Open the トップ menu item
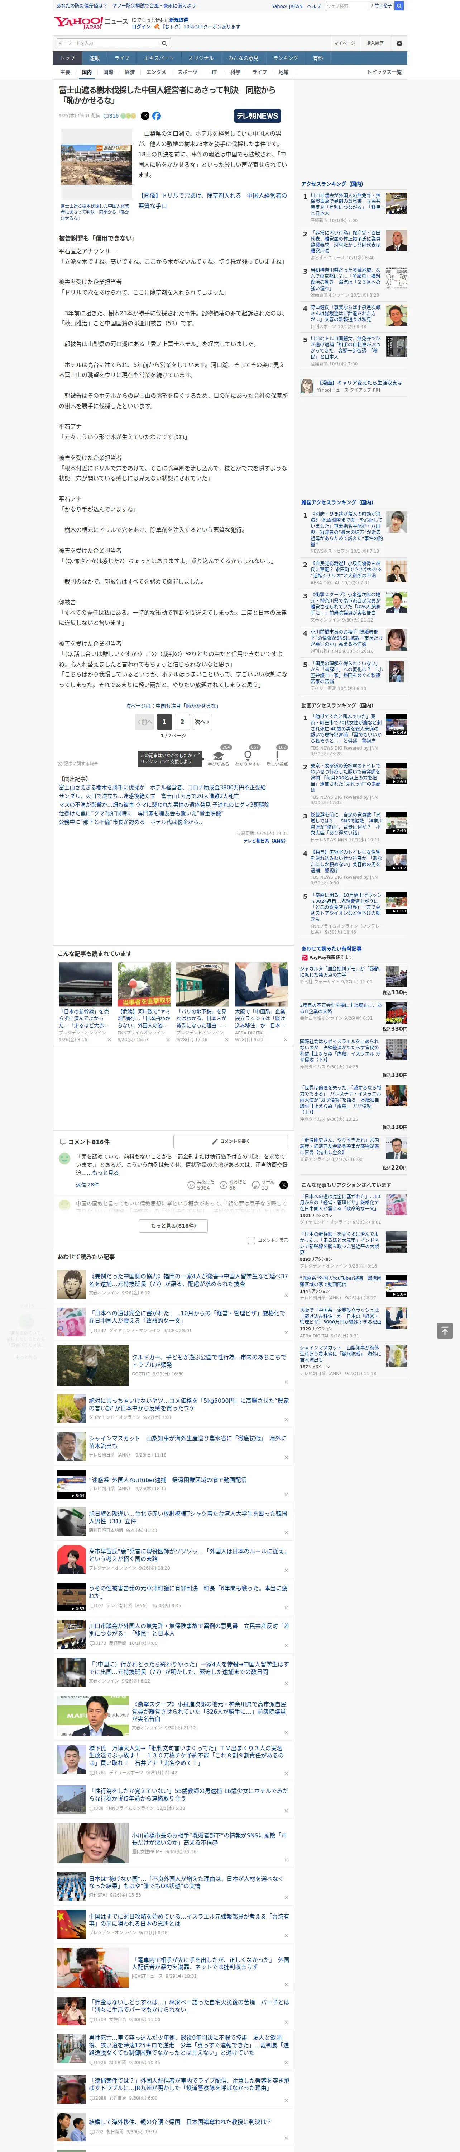The image size is (460, 2152). (x=68, y=58)
